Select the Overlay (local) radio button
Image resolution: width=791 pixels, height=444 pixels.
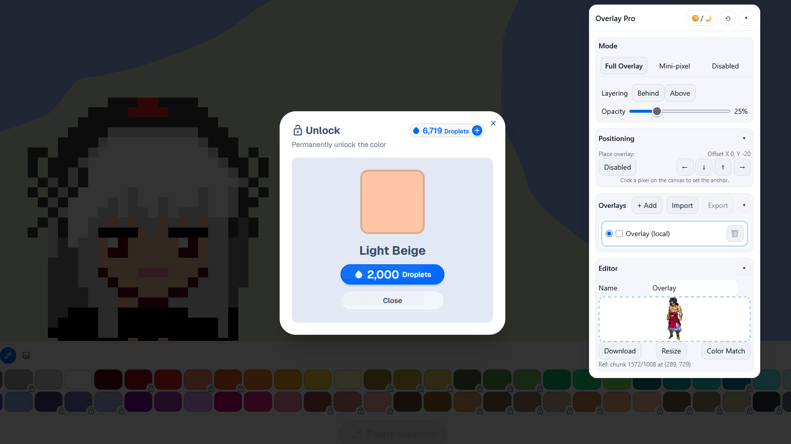[609, 234]
